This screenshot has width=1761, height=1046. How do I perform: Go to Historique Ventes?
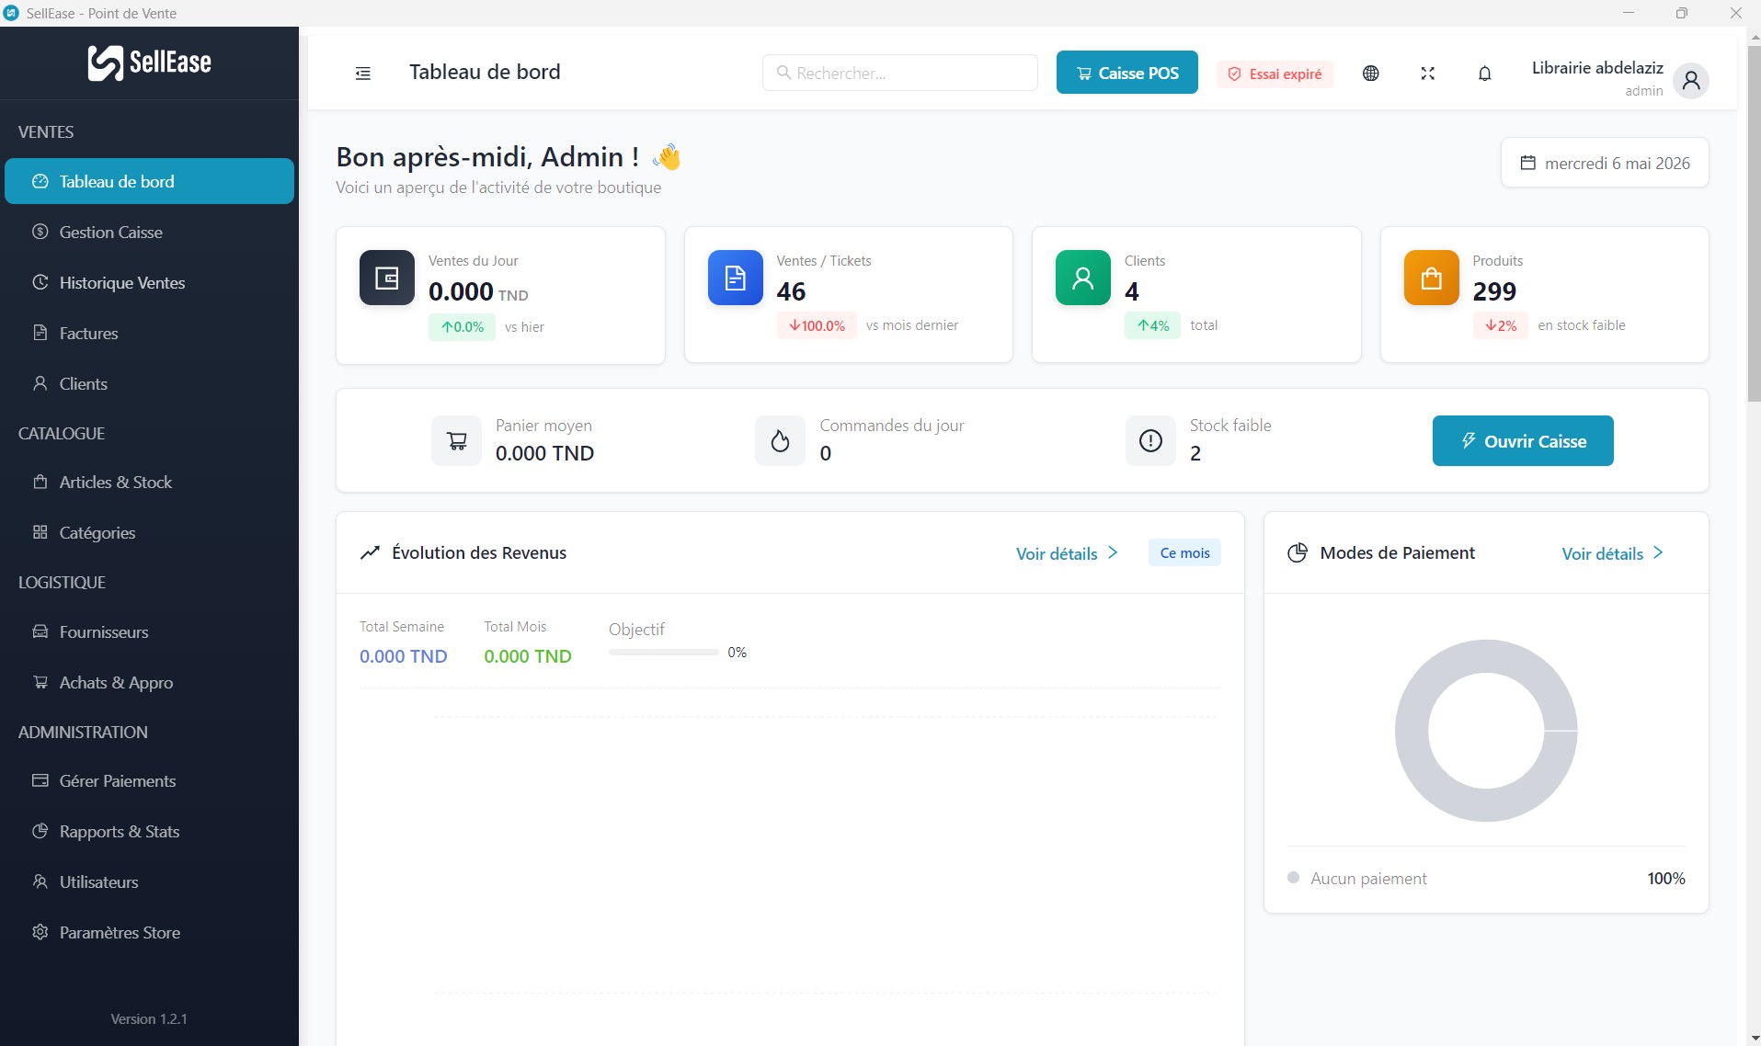[x=149, y=282]
